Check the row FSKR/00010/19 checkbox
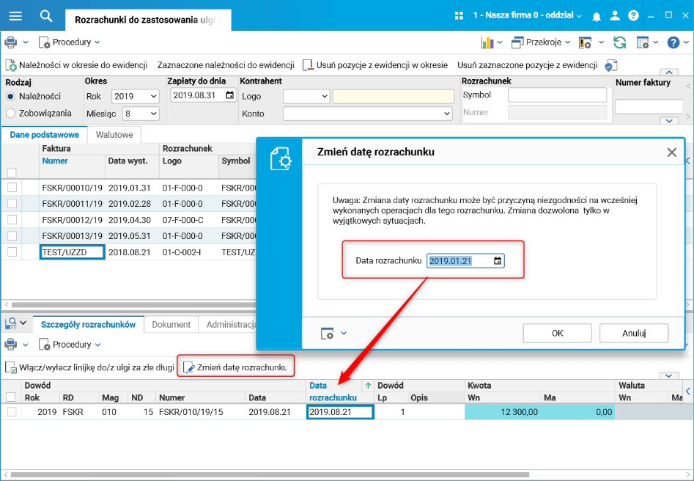The width and height of the screenshot is (694, 481). (12, 188)
